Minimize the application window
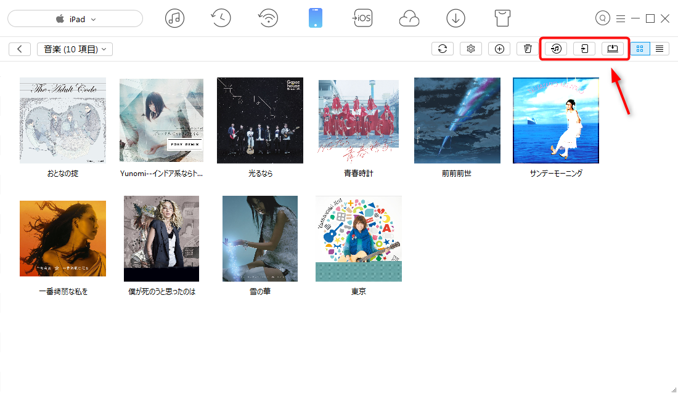The image size is (678, 394). (635, 18)
